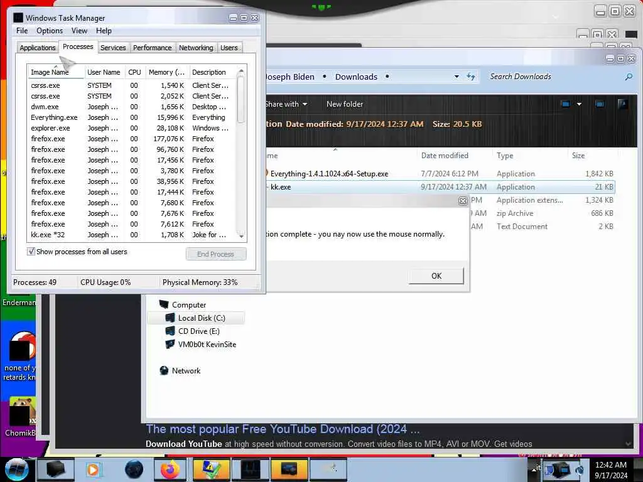
Task: Open the Task Manager Options menu
Action: pos(50,31)
